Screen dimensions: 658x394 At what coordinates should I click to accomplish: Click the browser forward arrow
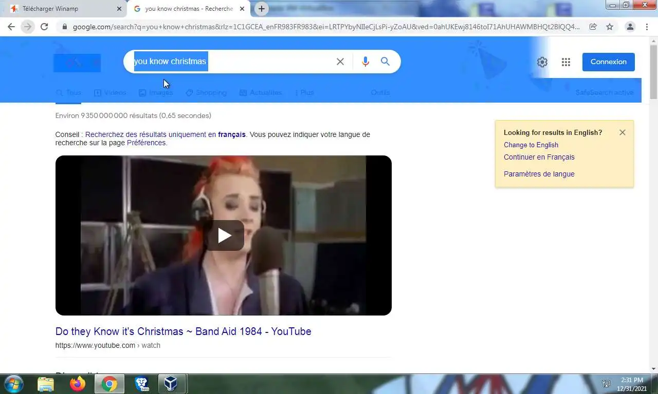point(28,27)
